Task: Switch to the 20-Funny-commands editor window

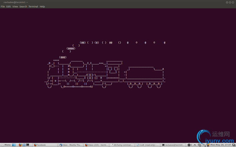Action: (x=122, y=145)
